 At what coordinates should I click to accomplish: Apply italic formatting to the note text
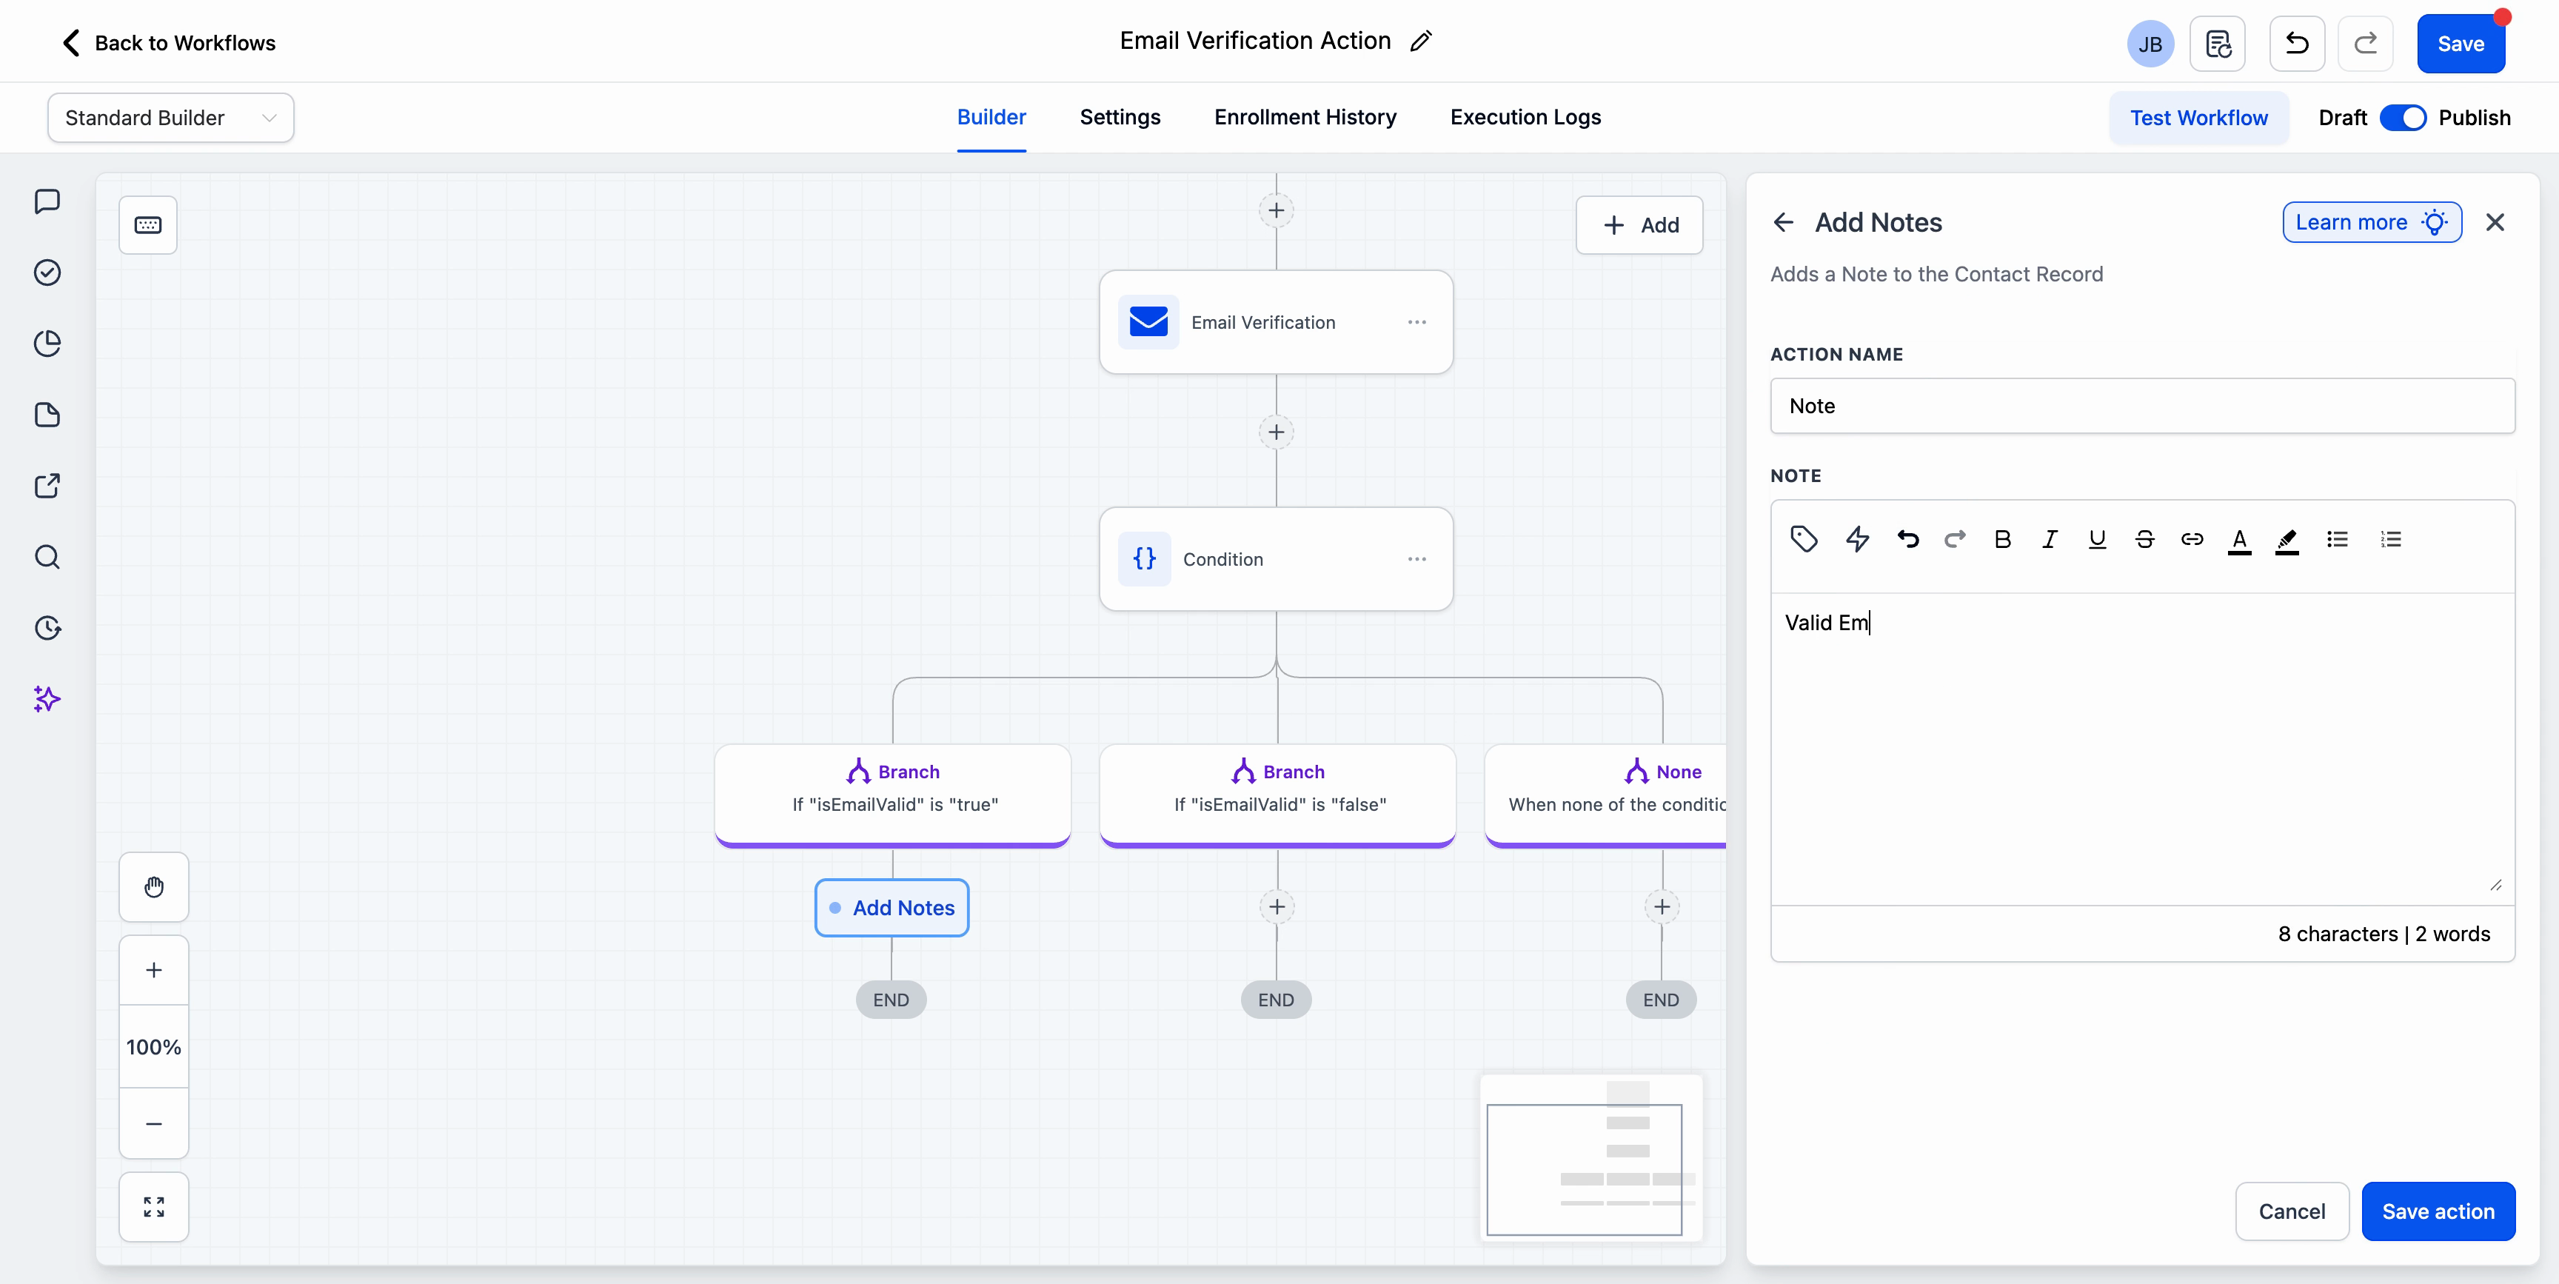2050,540
